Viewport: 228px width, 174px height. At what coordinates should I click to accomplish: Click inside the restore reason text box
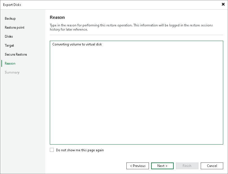click(x=136, y=93)
